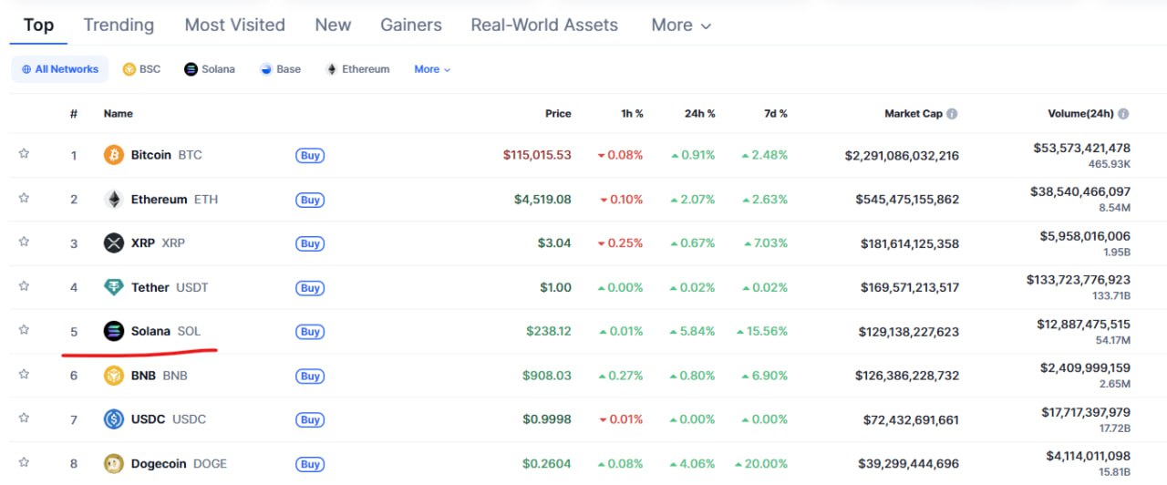Image resolution: width=1167 pixels, height=485 pixels.
Task: Expand the More networks dropdown
Action: (432, 69)
